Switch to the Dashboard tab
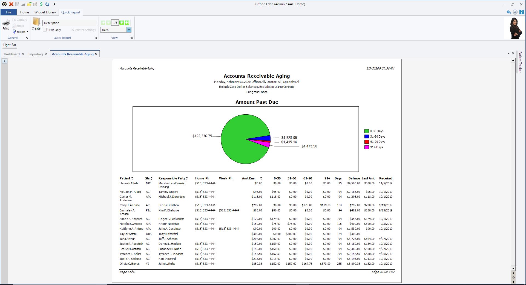Screen dimensions: 526x285 (x=12, y=54)
